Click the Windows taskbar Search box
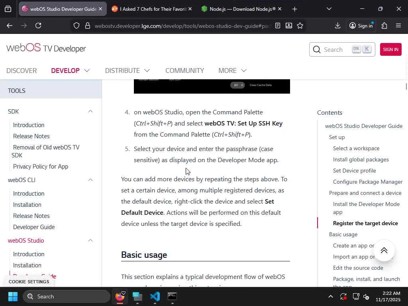Viewport: 408px width, 306px height. pos(67,296)
